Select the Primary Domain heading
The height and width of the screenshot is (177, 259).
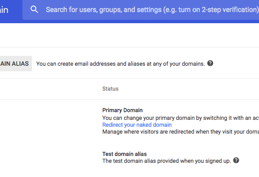pos(122,110)
